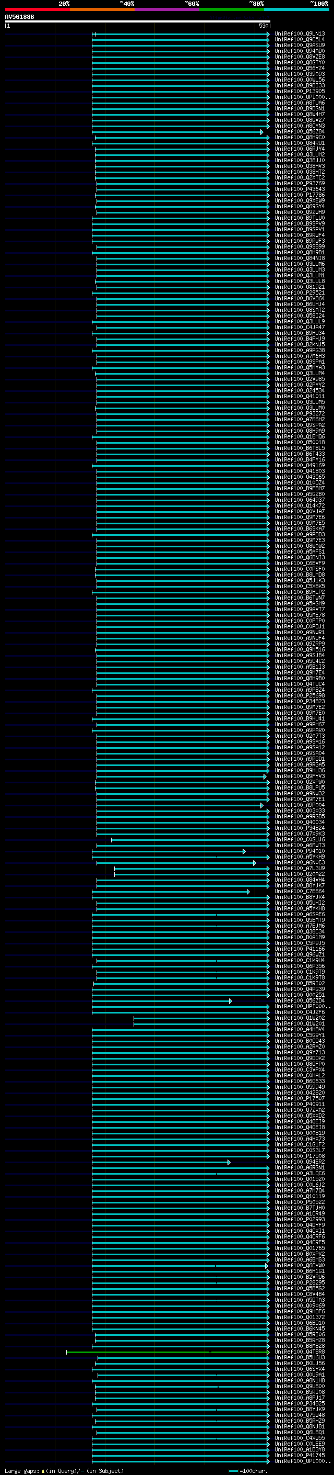Open the UniRef100_Q9C5L4 hit label
The height and width of the screenshot is (1475, 334).
(300, 40)
